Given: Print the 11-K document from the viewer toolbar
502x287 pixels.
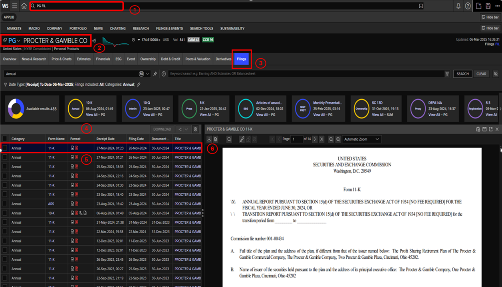Looking at the screenshot, I should (x=216, y=139).
